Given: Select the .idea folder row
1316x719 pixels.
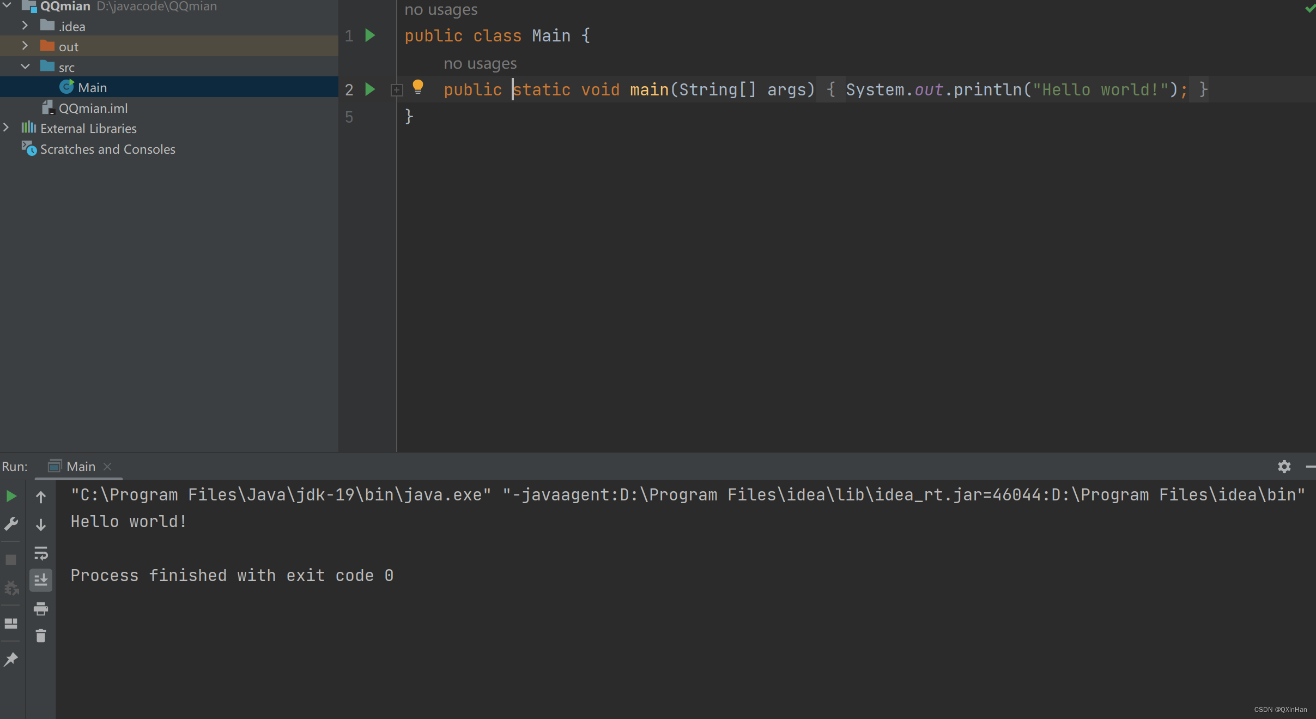Looking at the screenshot, I should (x=169, y=26).
